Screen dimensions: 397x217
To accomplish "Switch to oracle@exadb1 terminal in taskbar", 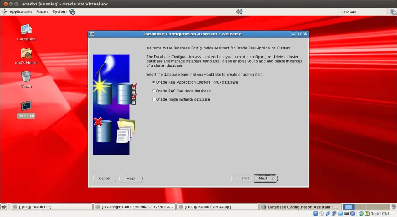I will (x=134, y=207).
